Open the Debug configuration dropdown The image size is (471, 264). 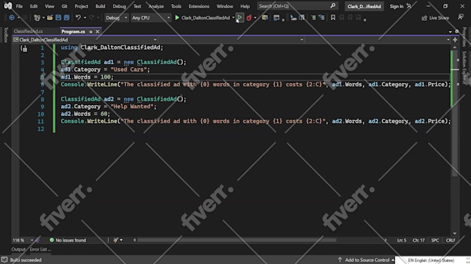pos(116,18)
